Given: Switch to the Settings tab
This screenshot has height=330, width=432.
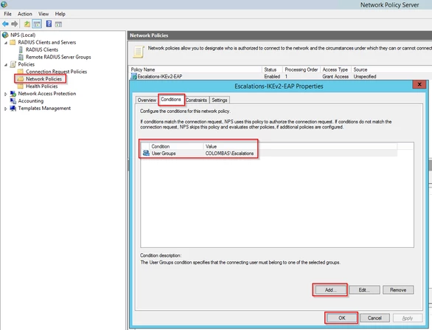Looking at the screenshot, I should pos(220,100).
